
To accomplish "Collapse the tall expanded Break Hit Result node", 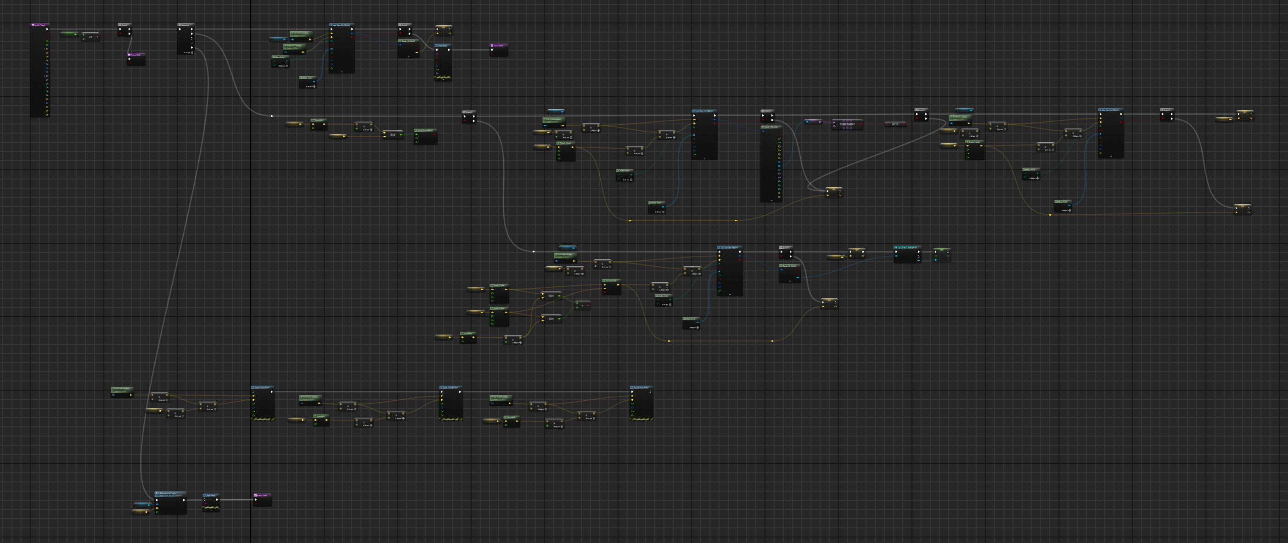I will [x=771, y=200].
